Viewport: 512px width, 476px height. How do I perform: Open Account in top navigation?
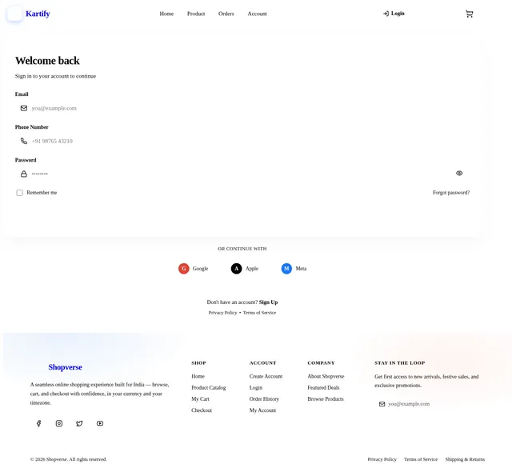tap(257, 14)
